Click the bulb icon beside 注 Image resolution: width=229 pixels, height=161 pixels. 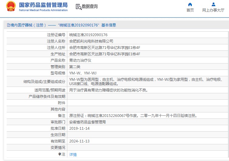[60, 154]
